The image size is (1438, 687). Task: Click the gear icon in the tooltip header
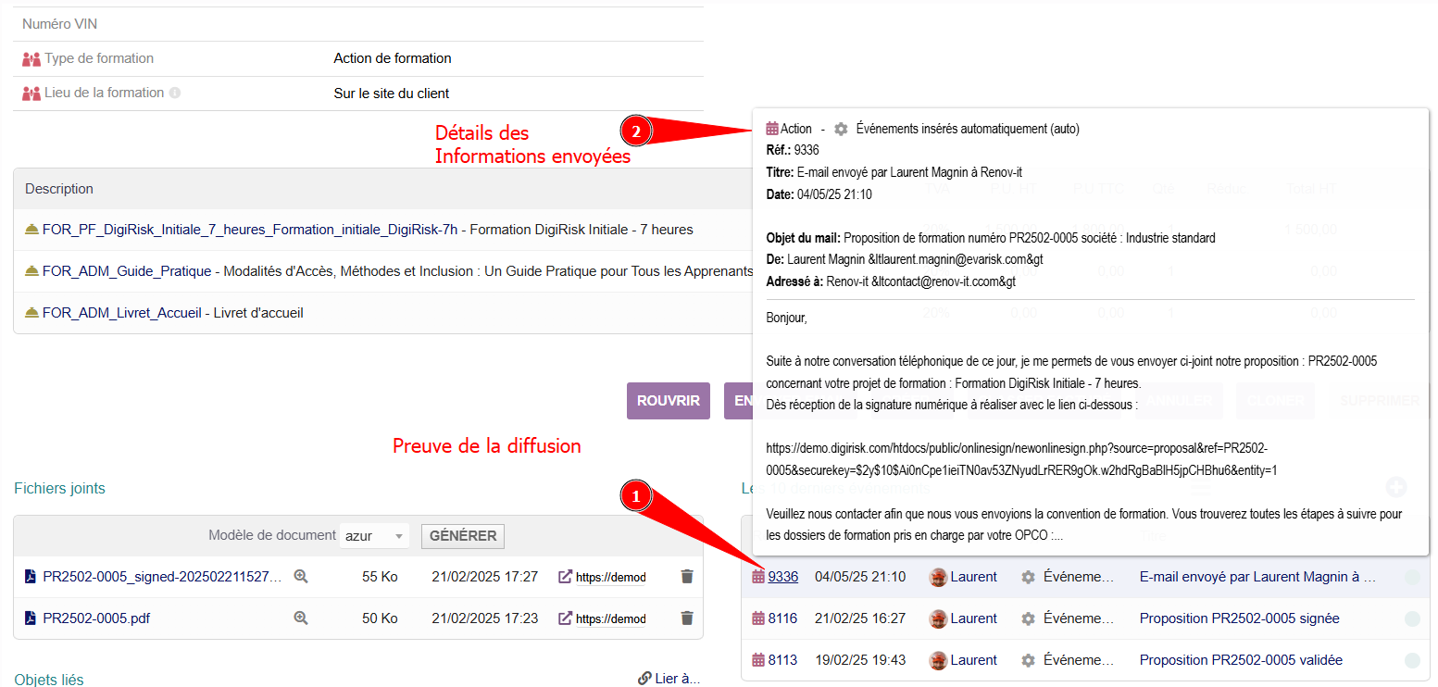(x=841, y=129)
